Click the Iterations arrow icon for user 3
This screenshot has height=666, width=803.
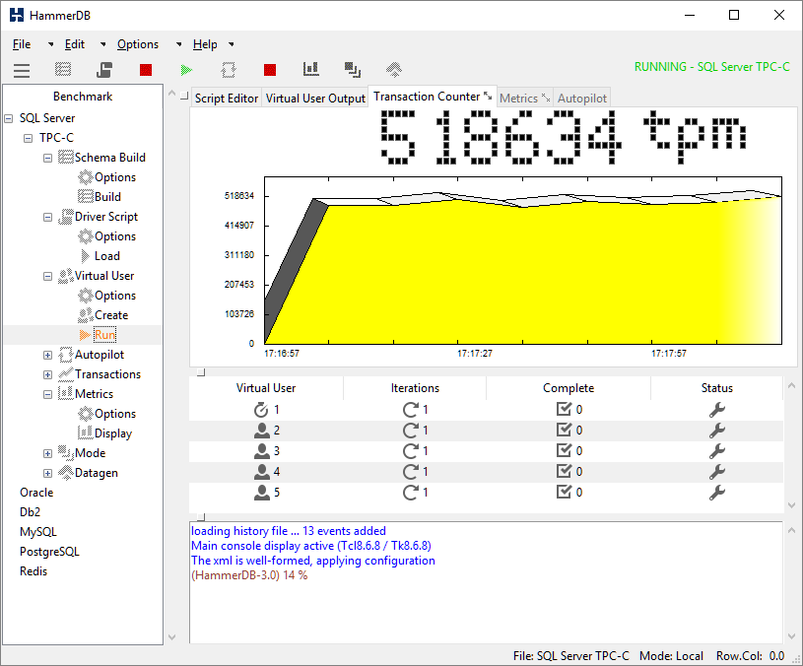click(x=411, y=451)
